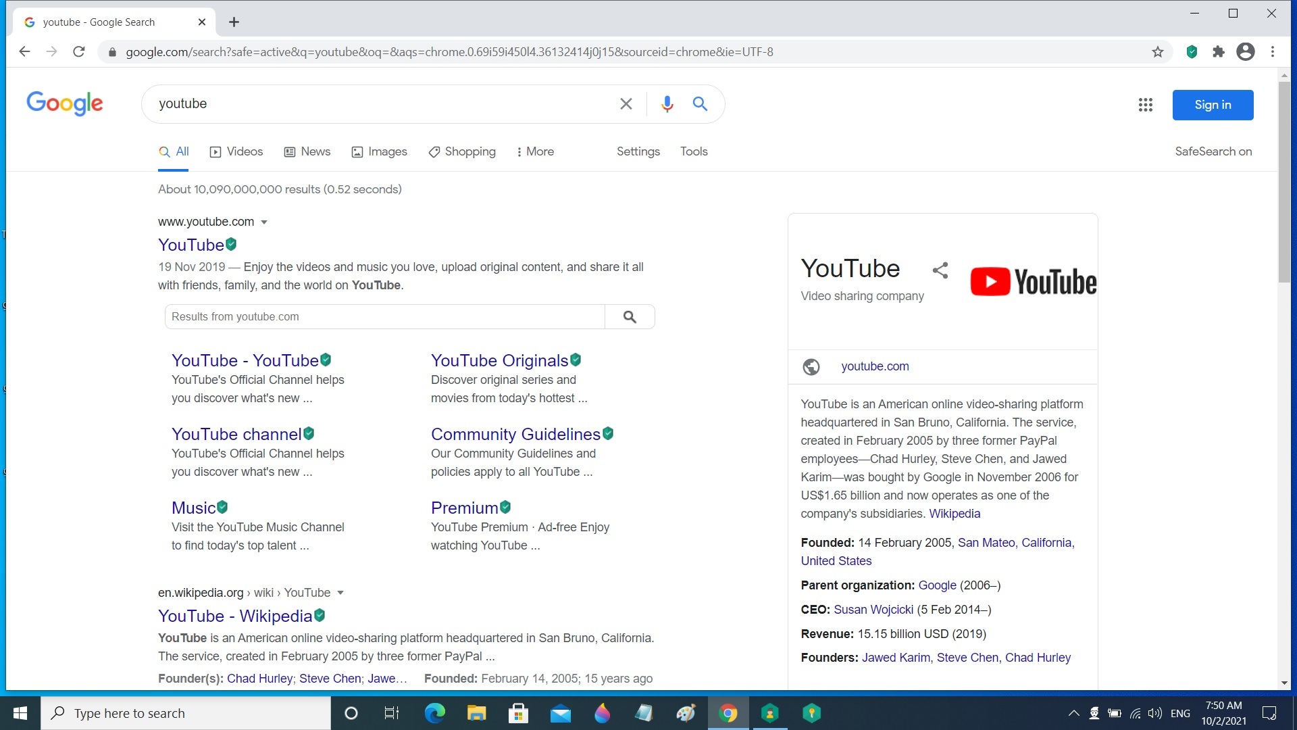The height and width of the screenshot is (730, 1297).
Task: Open Microsoft Store from the taskbar
Action: coord(518,713)
